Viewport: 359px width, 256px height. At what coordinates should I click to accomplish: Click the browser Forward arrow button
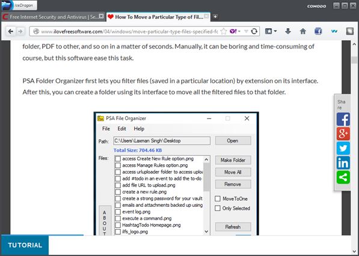[x=20, y=31]
